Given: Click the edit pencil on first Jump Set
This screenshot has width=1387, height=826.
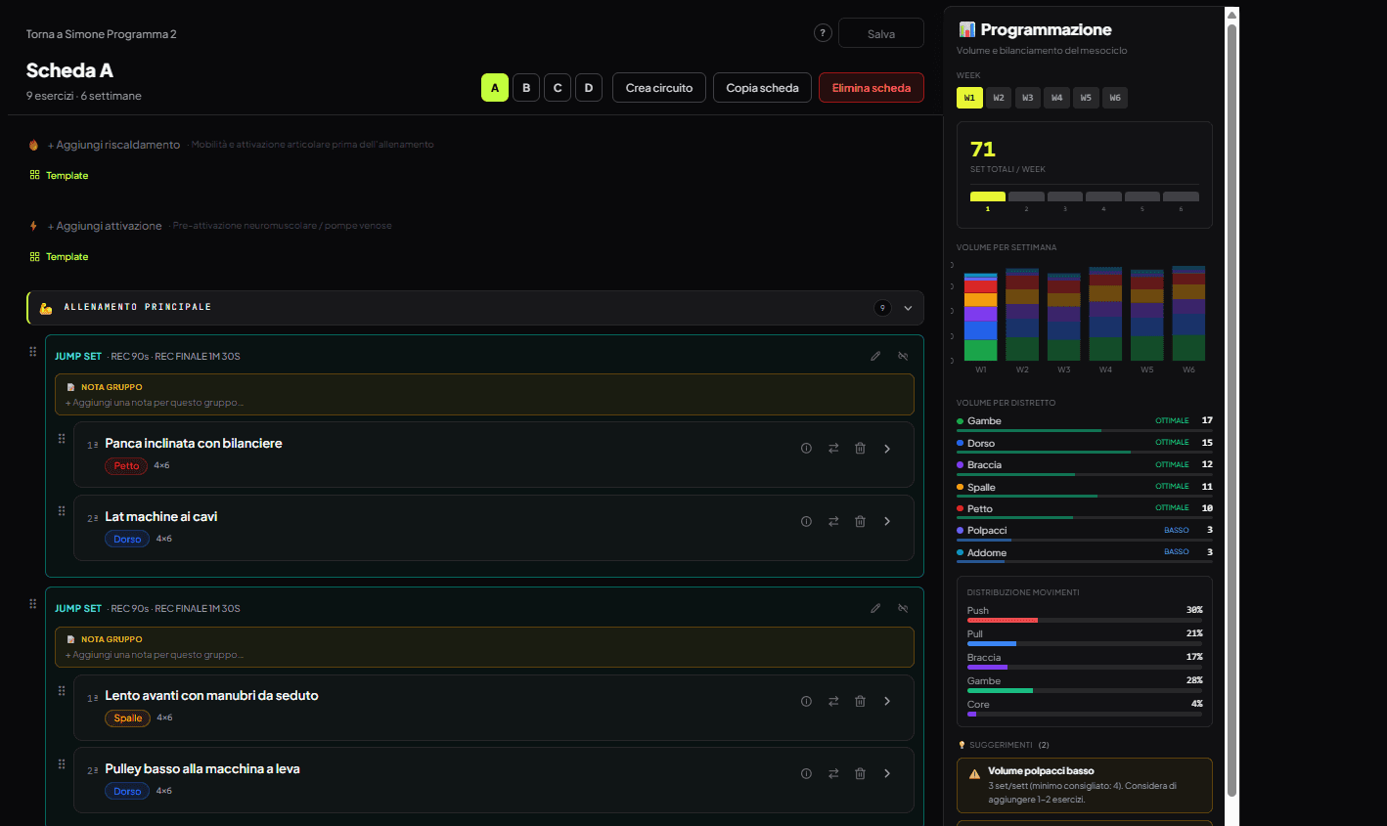Looking at the screenshot, I should [x=875, y=356].
